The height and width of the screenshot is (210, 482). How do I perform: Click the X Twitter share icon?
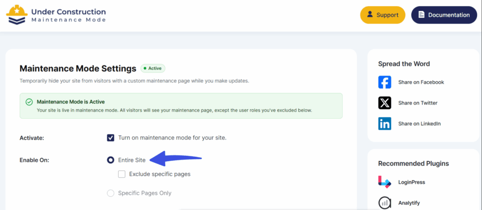pos(385,103)
